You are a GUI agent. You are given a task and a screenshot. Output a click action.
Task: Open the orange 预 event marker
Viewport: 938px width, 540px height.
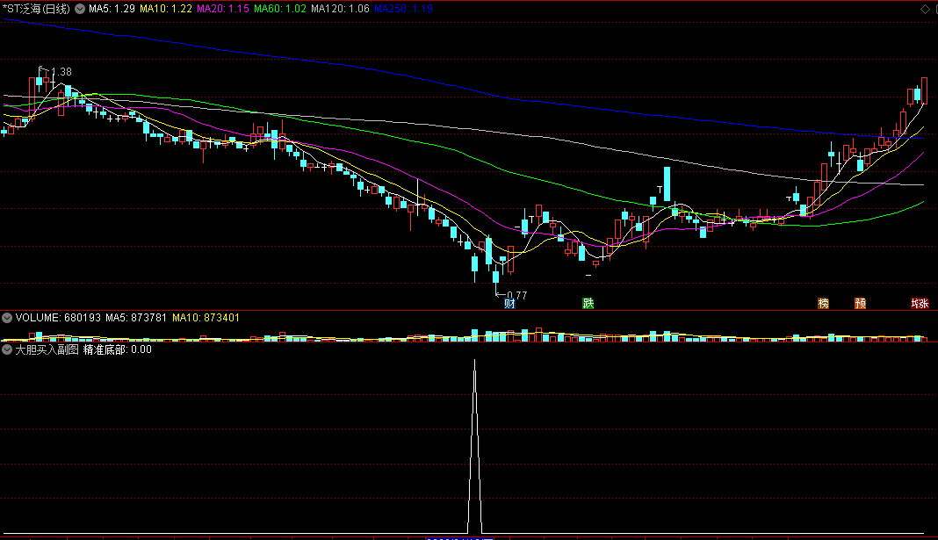pos(860,303)
